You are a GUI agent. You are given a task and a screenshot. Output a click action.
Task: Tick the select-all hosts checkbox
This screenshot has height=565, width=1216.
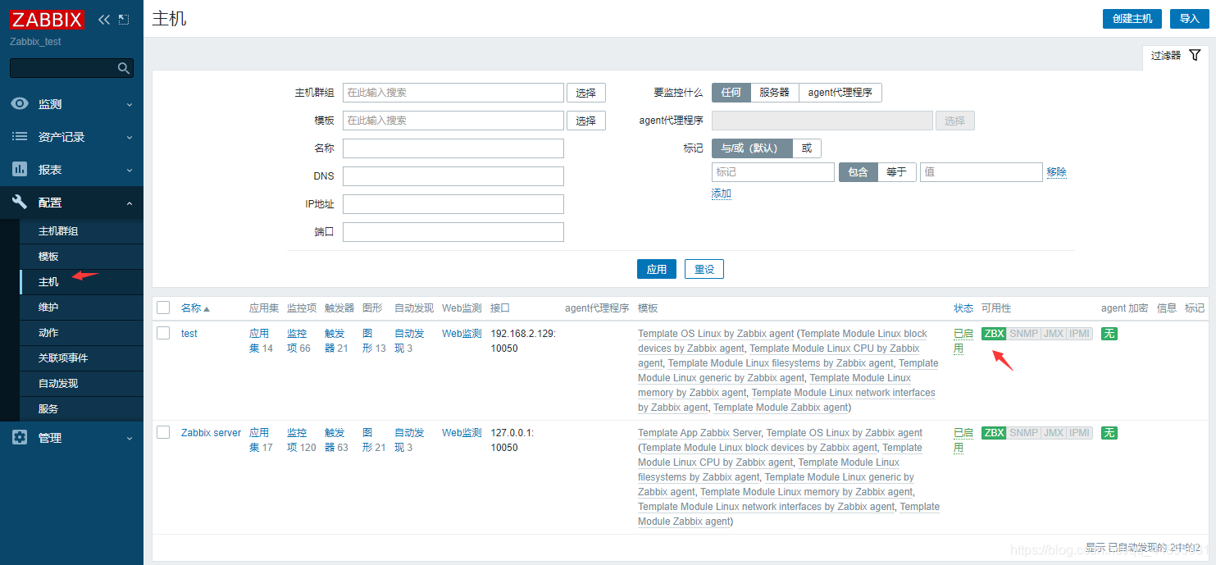pyautogui.click(x=163, y=308)
